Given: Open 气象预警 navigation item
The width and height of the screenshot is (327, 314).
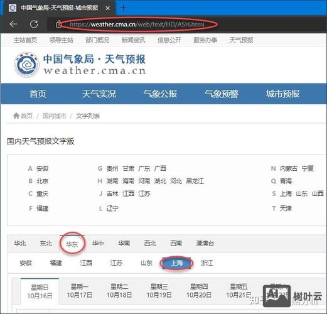Looking at the screenshot, I should (x=222, y=94).
